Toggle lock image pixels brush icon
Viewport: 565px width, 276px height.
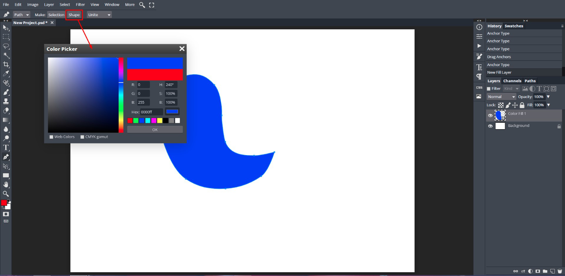pos(508,105)
